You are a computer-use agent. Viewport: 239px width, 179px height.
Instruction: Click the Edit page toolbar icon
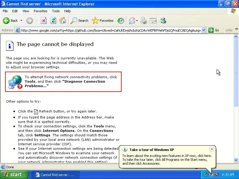click(x=153, y=21)
